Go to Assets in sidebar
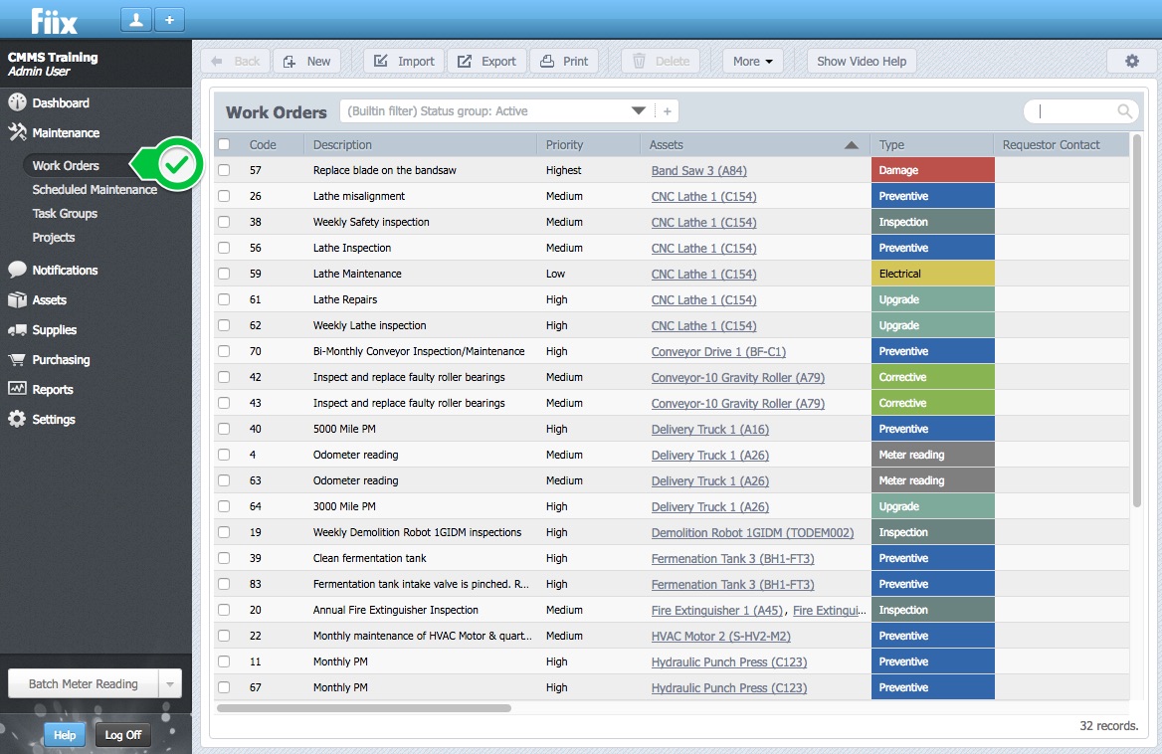The image size is (1162, 754). [37, 300]
